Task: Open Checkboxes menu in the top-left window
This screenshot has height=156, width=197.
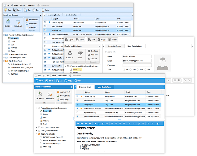Action: coord(31,5)
